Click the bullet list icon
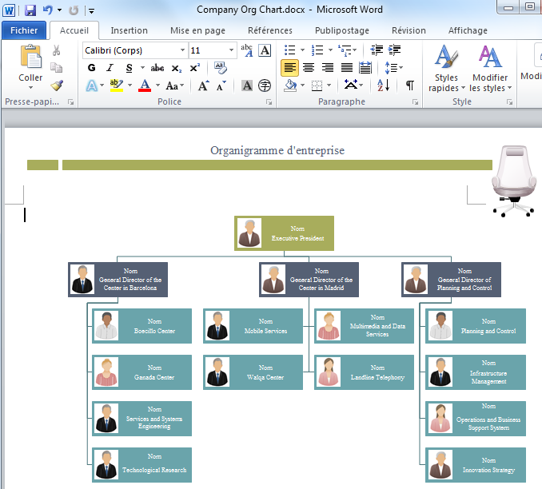542x489 pixels. pos(289,50)
